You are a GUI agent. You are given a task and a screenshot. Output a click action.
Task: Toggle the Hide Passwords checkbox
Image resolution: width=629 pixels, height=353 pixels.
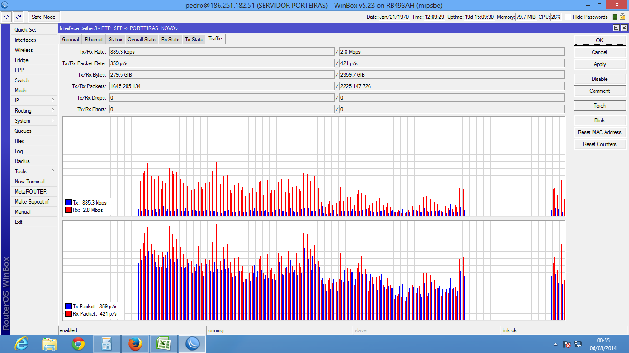(x=567, y=17)
